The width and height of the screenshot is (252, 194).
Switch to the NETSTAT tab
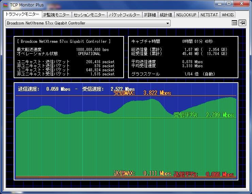click(209, 15)
